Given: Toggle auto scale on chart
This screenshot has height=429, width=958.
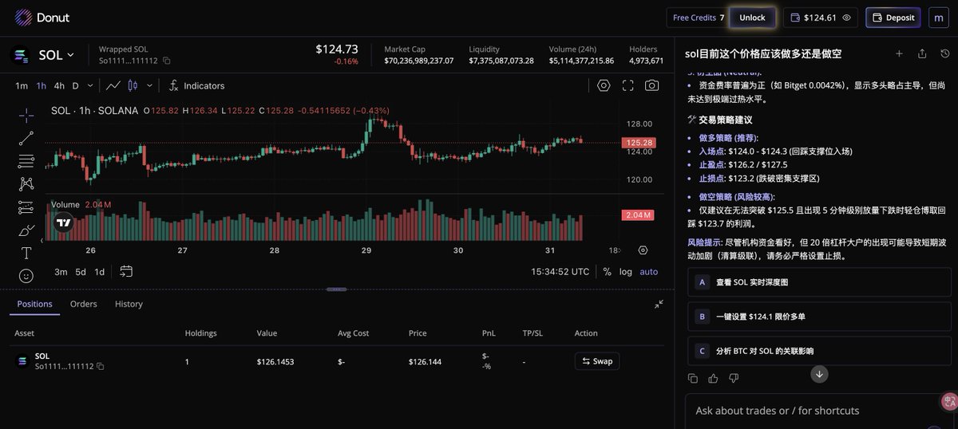Looking at the screenshot, I should pyautogui.click(x=648, y=271).
